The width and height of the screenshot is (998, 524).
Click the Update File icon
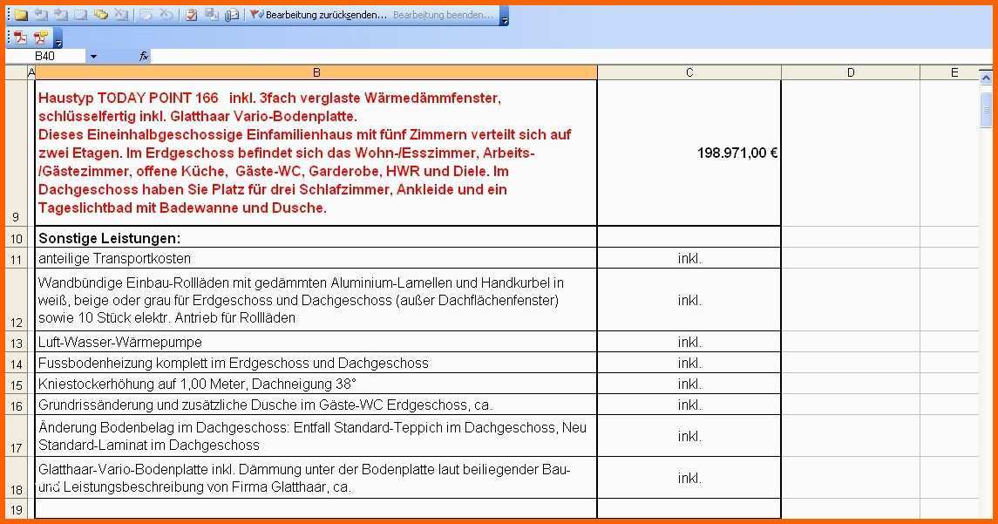pos(212,15)
